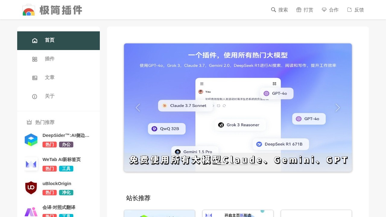The height and width of the screenshot is (217, 386).
Task: Click the 一个插件，使用所有热门大模型 banner heading
Action: tap(238, 55)
